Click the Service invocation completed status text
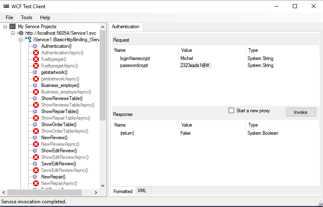 point(34,202)
